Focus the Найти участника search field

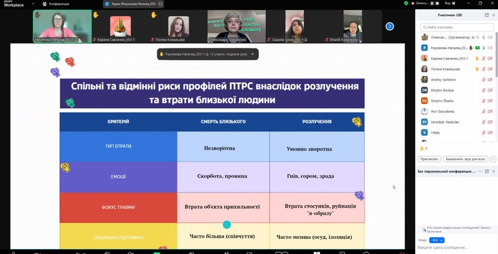coord(457,27)
